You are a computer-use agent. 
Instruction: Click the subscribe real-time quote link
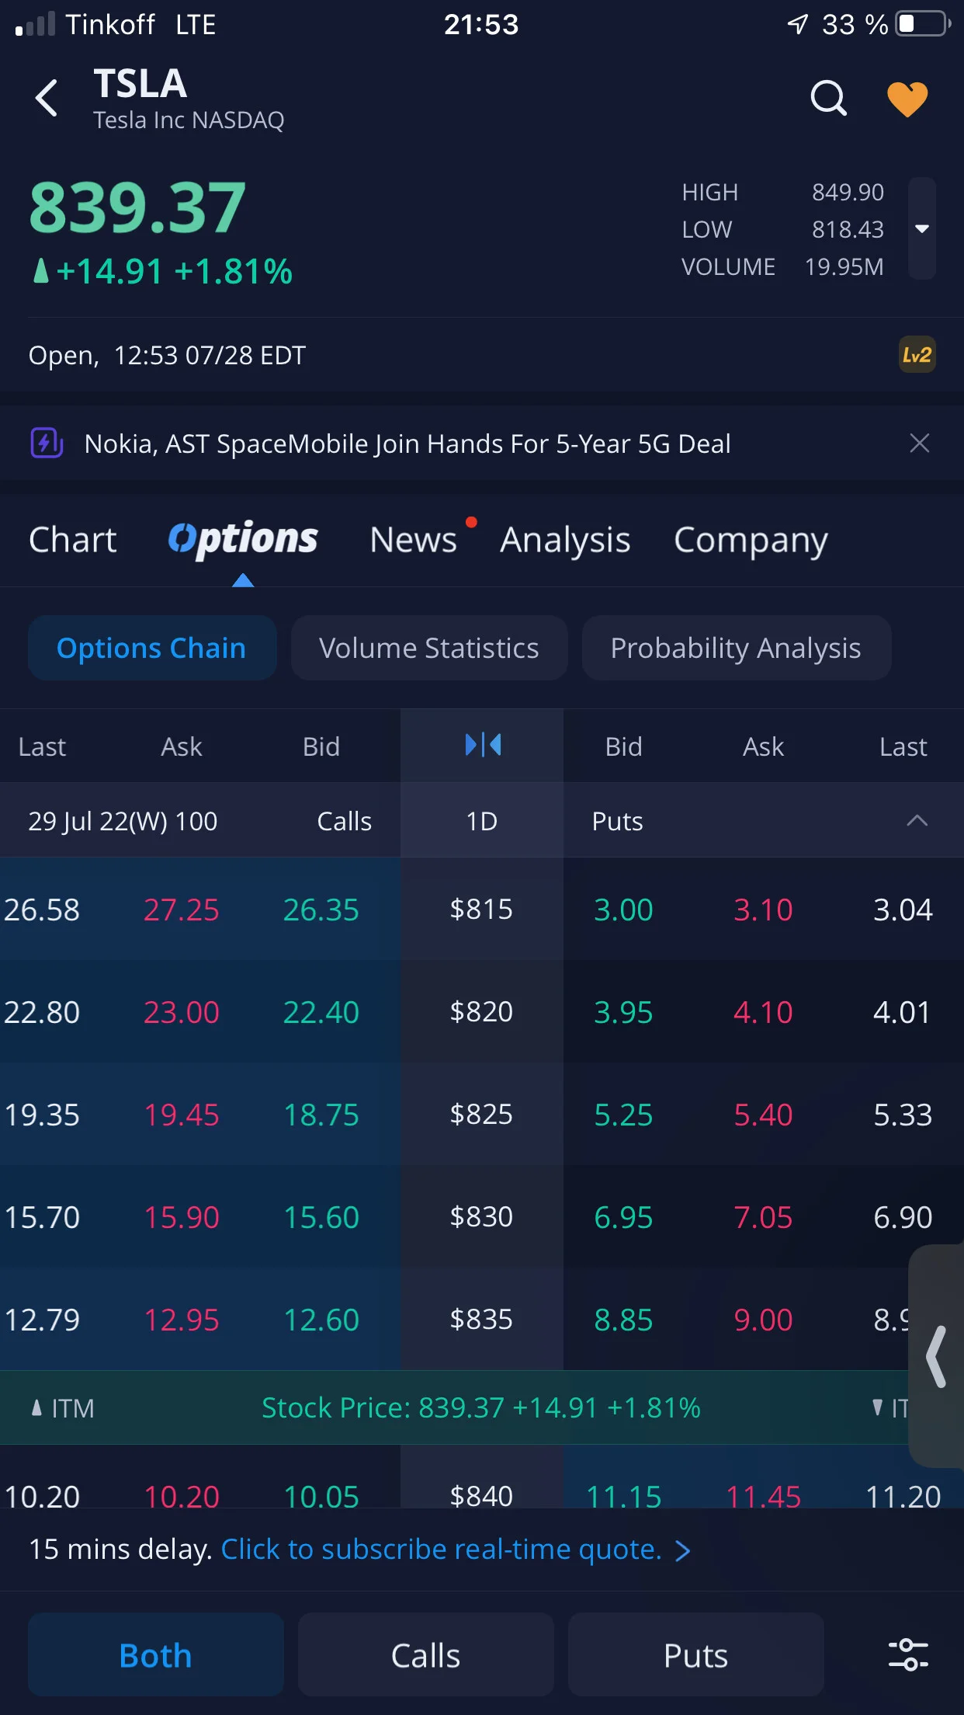point(456,1550)
